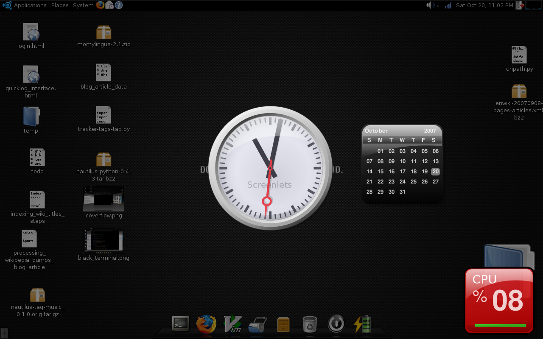Open the Places menu

coord(60,5)
